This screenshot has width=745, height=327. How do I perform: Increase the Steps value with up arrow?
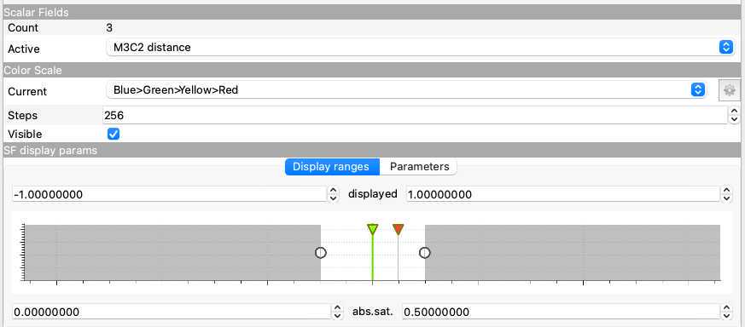pyautogui.click(x=734, y=112)
